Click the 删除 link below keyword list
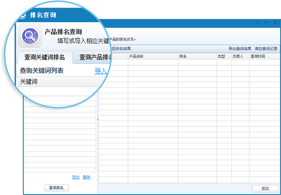This screenshot has width=281, height=195. point(87,177)
